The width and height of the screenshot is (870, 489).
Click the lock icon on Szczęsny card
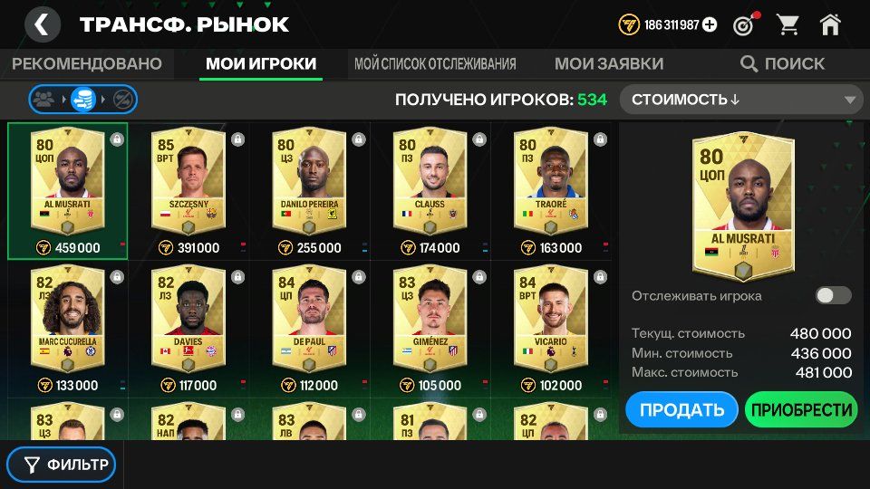pyautogui.click(x=238, y=139)
